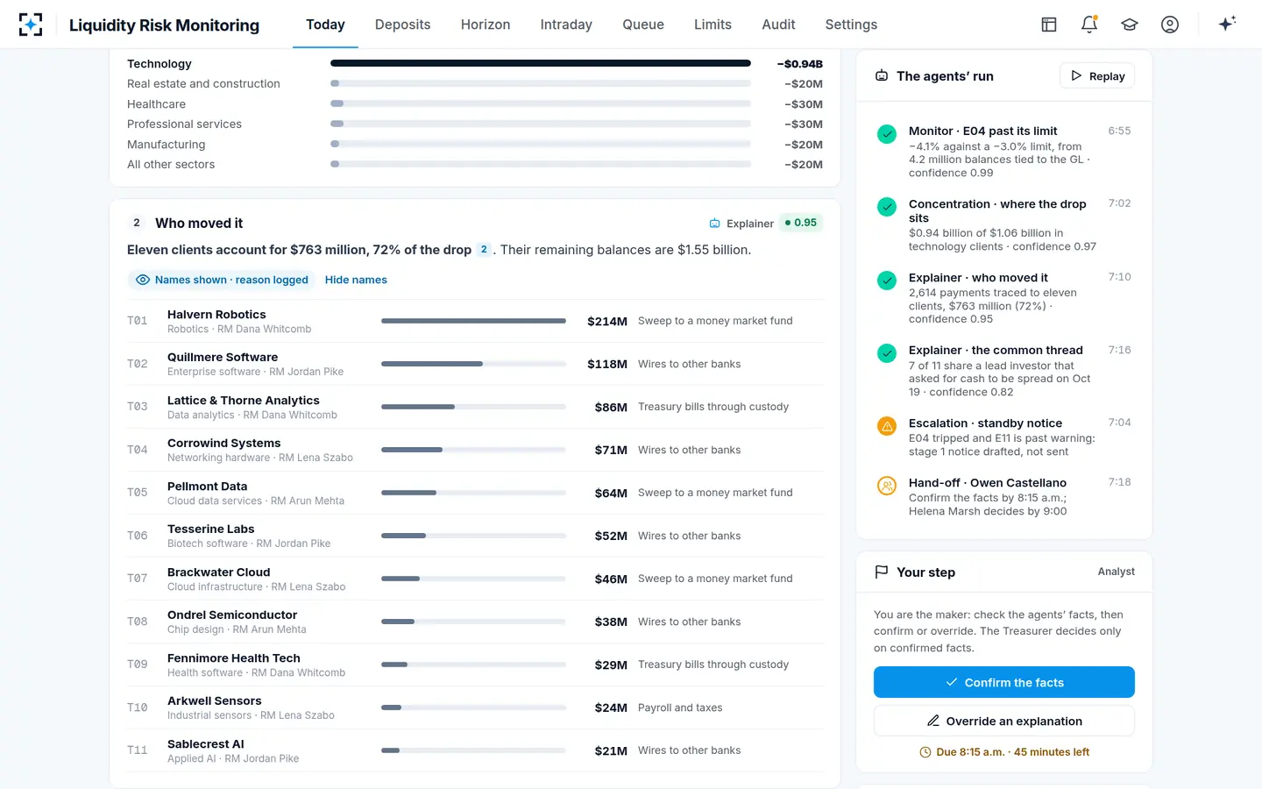The width and height of the screenshot is (1262, 789).
Task: Click the green check for 'the common thread' step
Action: click(x=887, y=353)
